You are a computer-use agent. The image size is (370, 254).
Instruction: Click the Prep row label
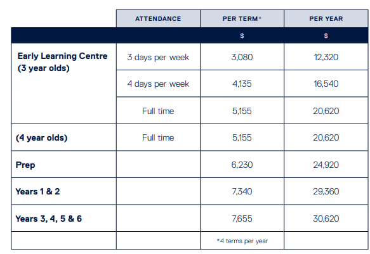coord(25,165)
